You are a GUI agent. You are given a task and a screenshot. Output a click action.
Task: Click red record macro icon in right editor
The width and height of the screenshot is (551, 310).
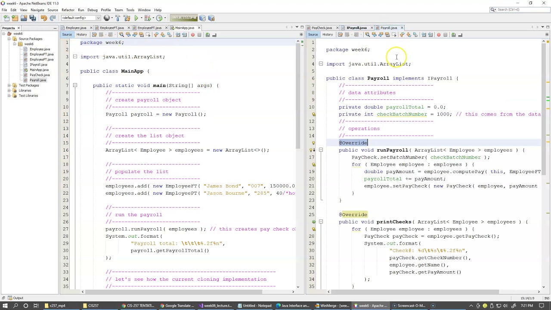point(439,35)
